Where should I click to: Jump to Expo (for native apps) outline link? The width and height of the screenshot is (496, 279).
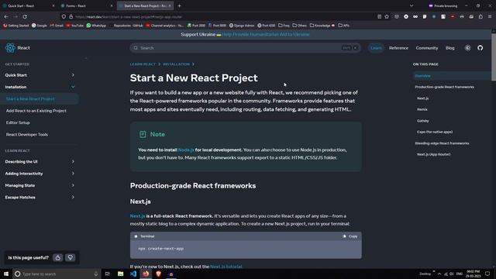435,132
